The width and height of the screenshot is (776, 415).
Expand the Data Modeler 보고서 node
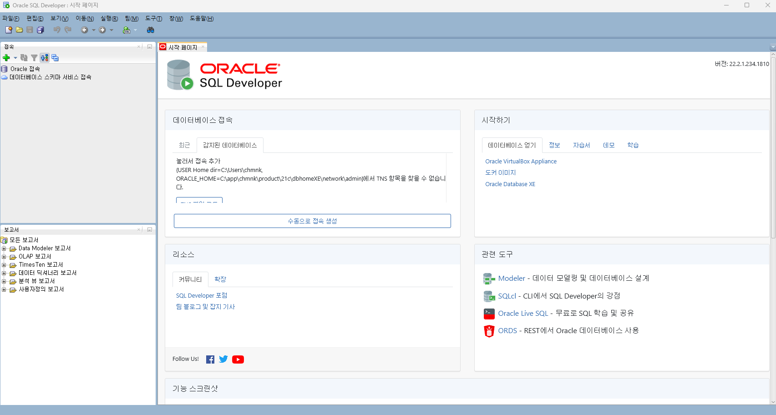point(4,248)
